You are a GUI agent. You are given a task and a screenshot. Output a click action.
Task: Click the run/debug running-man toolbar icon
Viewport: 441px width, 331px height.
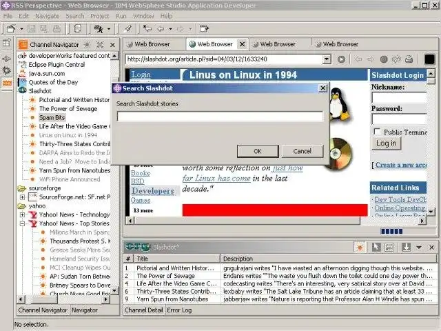(99, 28)
